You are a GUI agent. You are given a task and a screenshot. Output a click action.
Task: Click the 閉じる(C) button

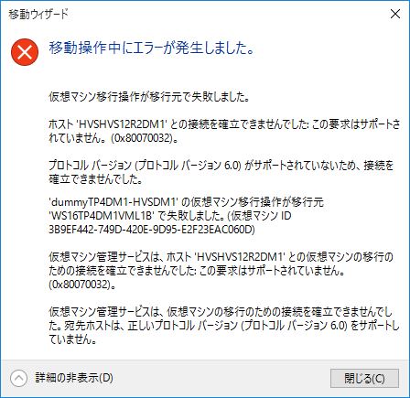364,379
